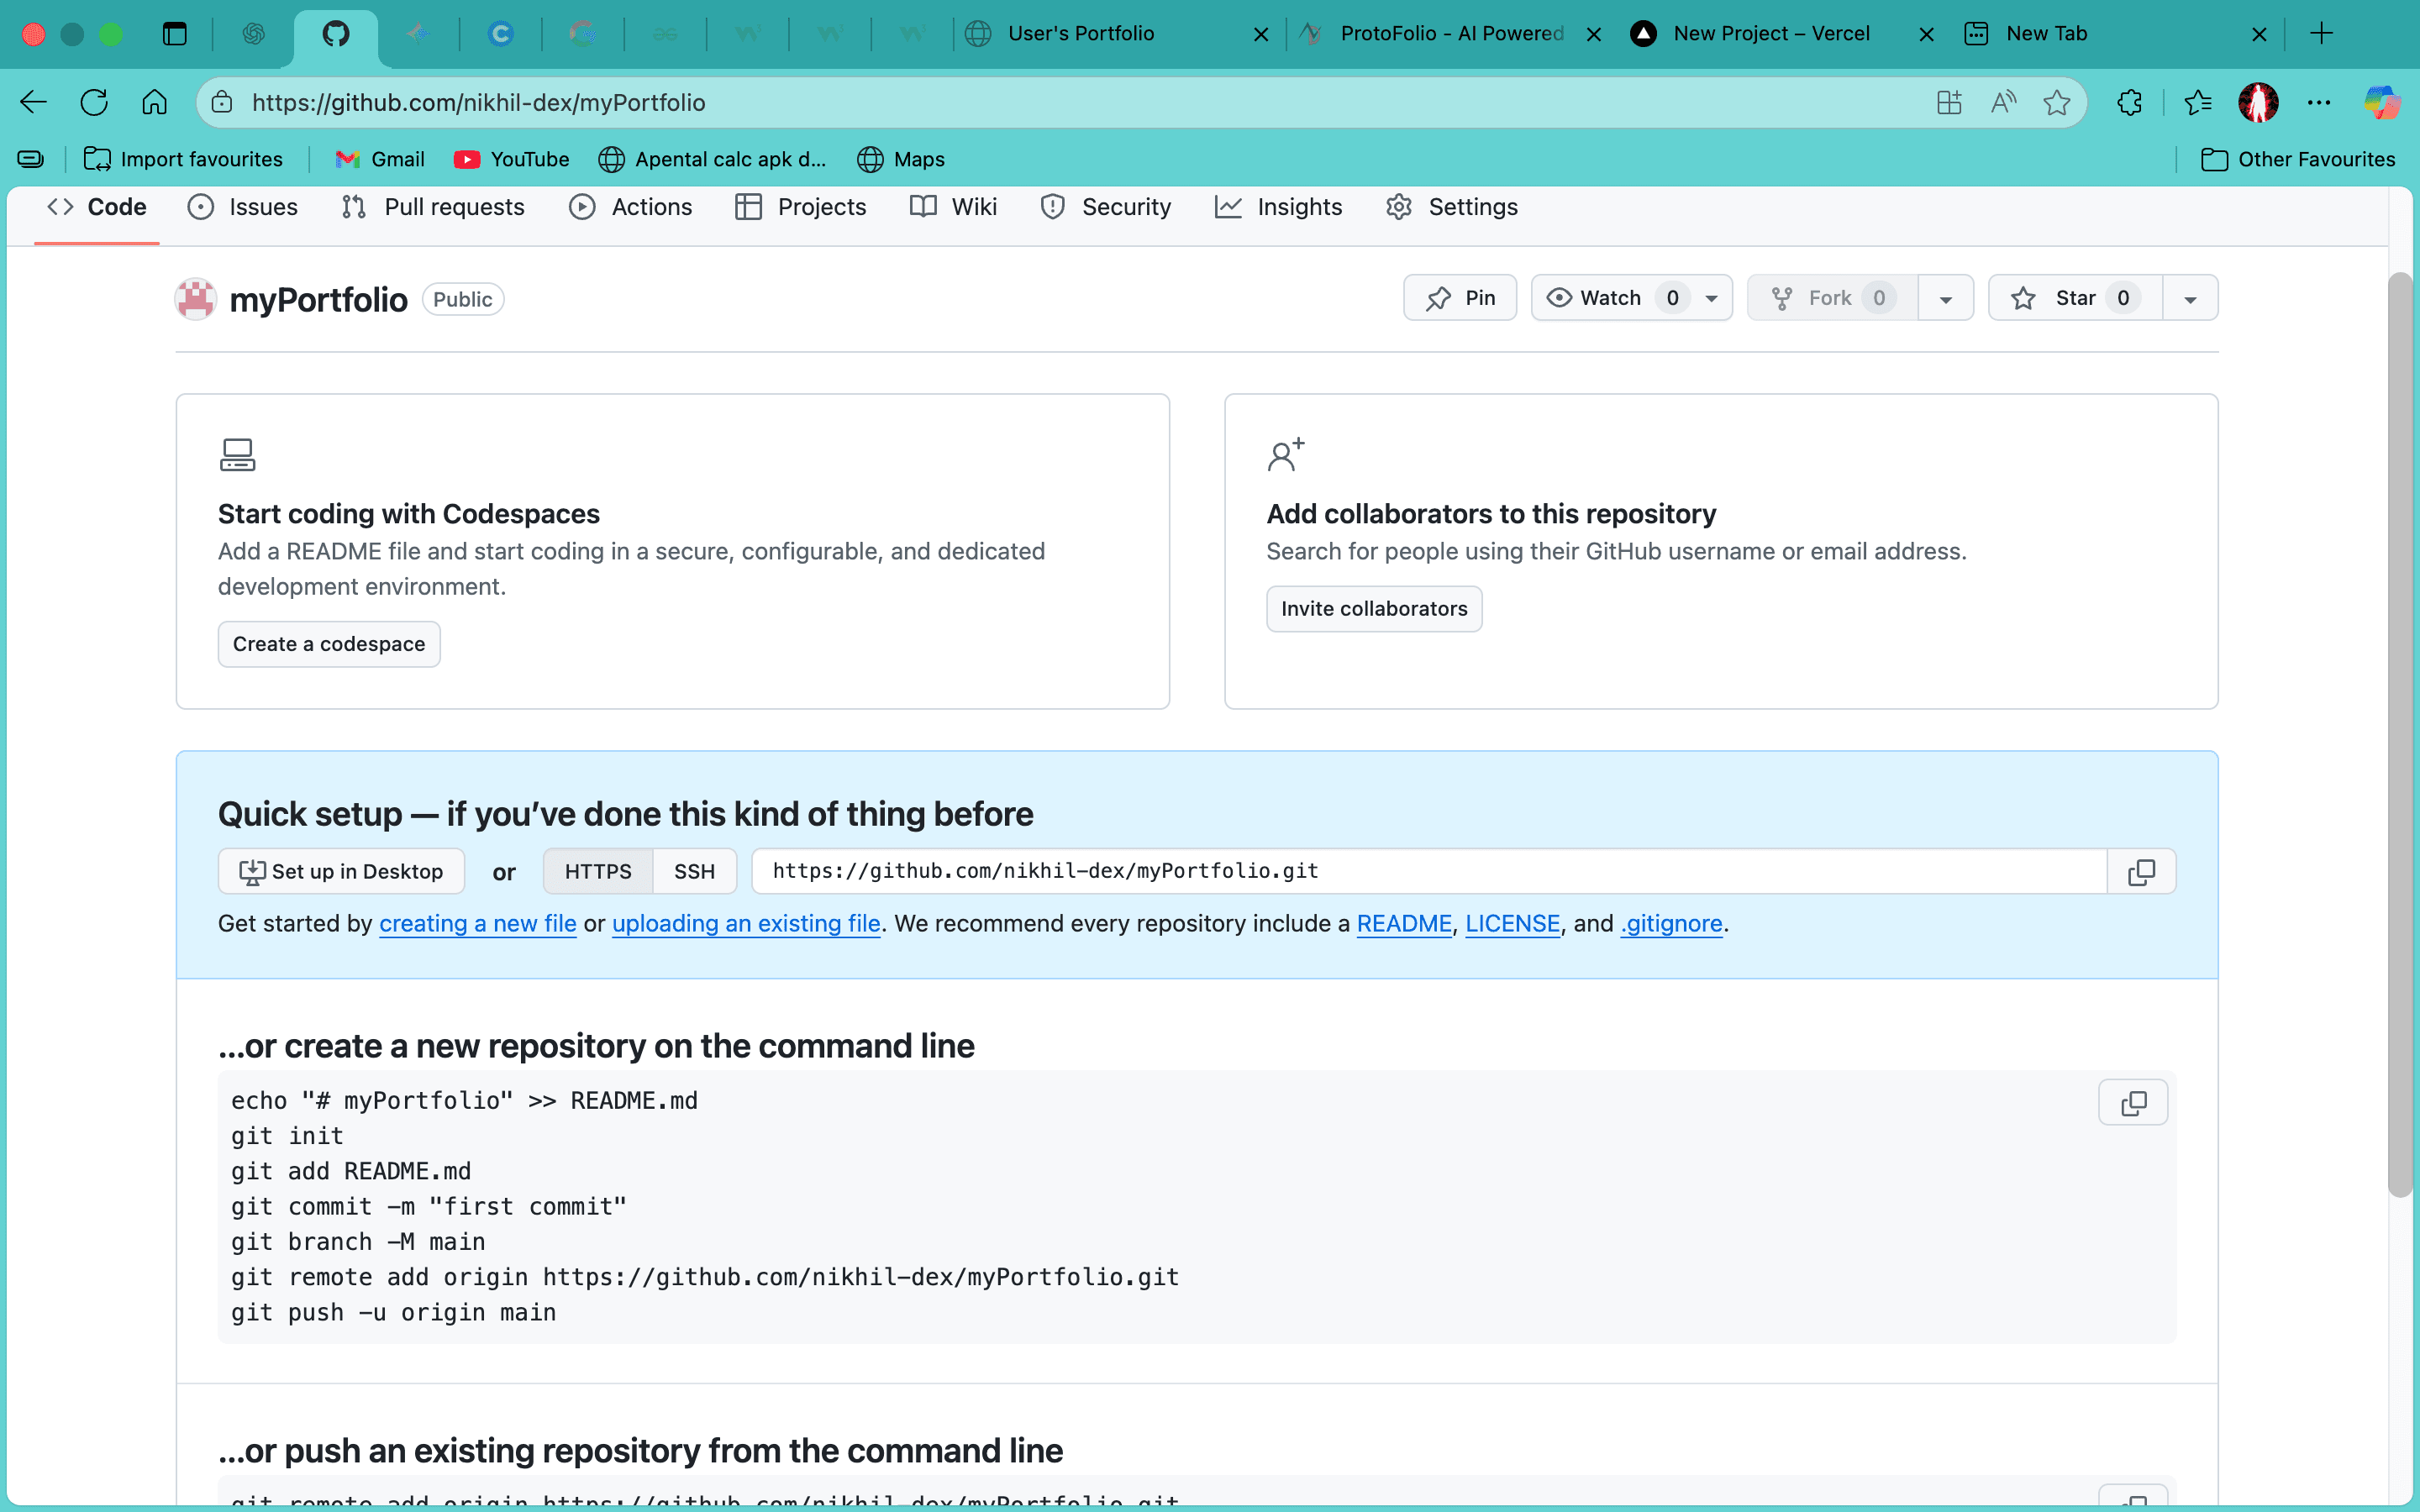Add this page to favourites
Screen dimensions: 2420x1512
[2057, 102]
